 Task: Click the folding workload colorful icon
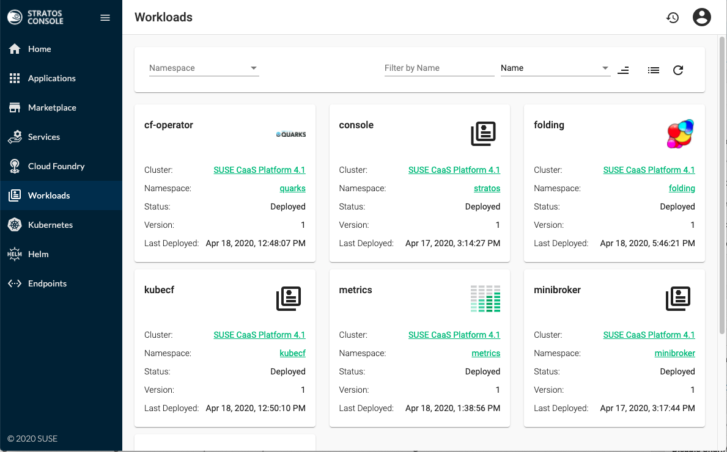[x=680, y=134]
